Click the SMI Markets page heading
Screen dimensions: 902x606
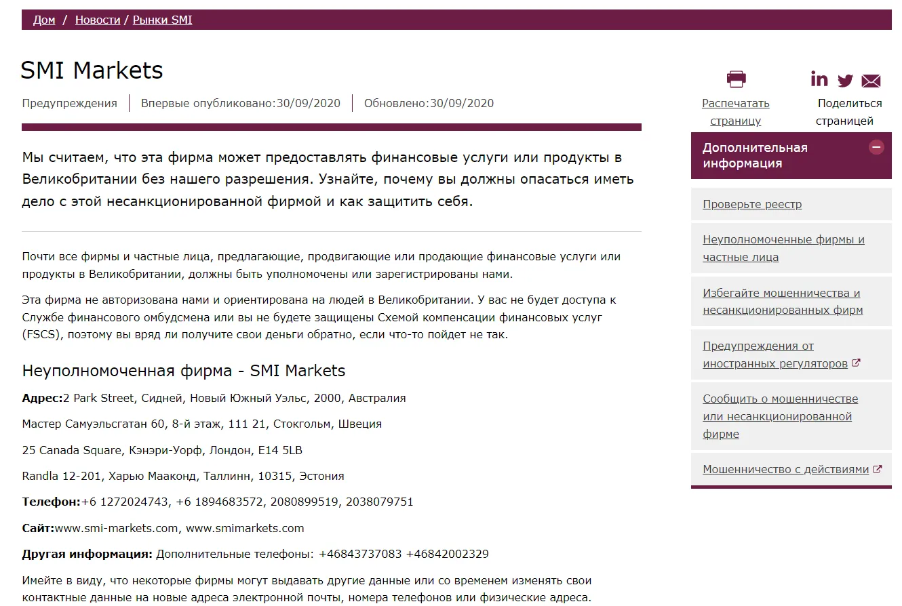pos(92,70)
